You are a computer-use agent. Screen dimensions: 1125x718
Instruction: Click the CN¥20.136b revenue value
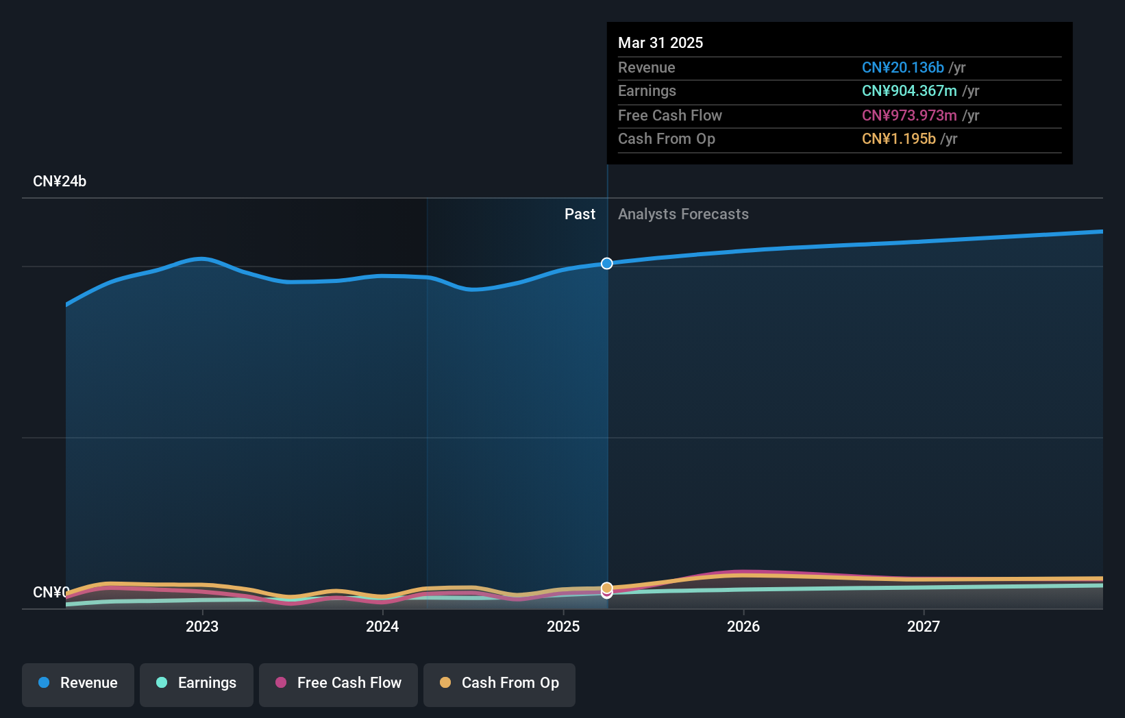click(903, 68)
